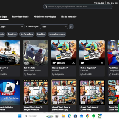Click fire trending icon on Solitaire cover
The image size is (119, 119).
tap(17, 83)
